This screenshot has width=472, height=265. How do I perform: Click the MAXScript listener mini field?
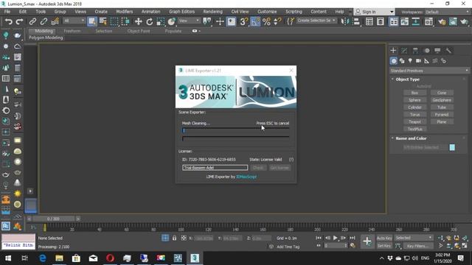tap(18, 245)
